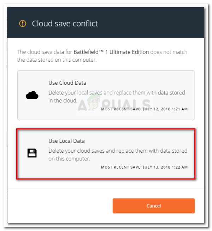Image resolution: width=212 pixels, height=231 pixels.
Task: Click the July 13, 2018 local save timestamp
Action: [144, 167]
